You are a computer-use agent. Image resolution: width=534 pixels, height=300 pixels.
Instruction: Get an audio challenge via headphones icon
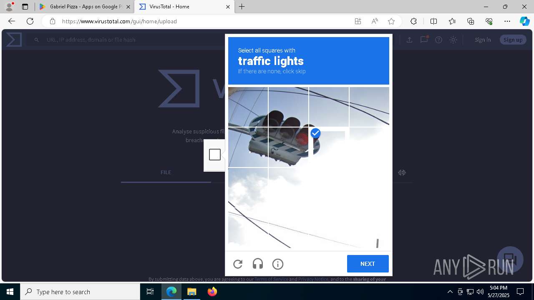pos(258,264)
